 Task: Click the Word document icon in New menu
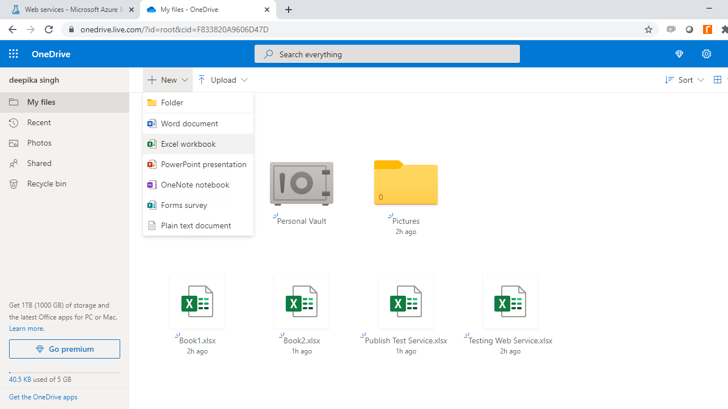coord(151,123)
